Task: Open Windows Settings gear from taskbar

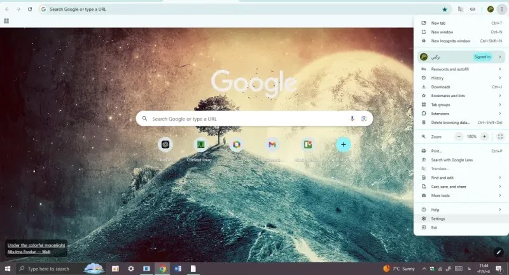Action: point(131,269)
